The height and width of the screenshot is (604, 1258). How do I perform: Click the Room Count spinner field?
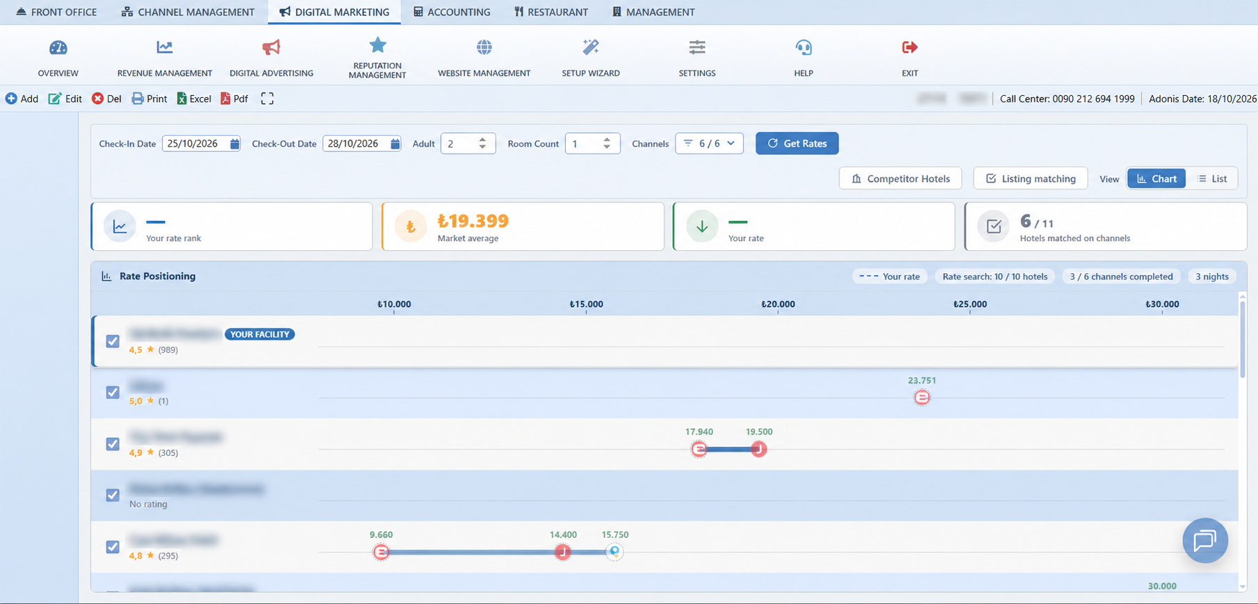(x=592, y=143)
